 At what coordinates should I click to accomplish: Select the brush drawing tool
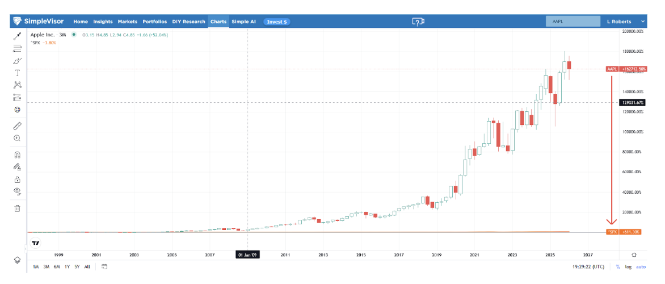(x=18, y=61)
